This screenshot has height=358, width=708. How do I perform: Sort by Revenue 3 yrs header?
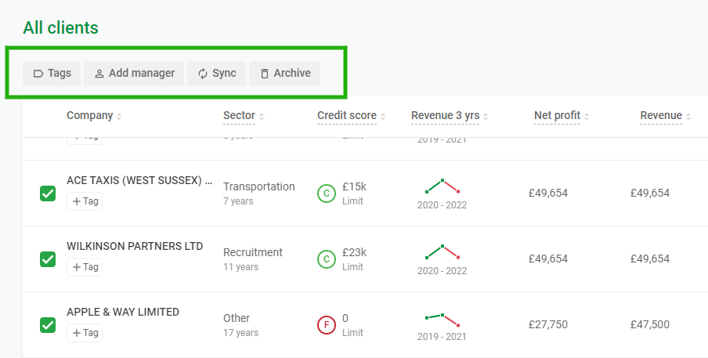click(450, 116)
